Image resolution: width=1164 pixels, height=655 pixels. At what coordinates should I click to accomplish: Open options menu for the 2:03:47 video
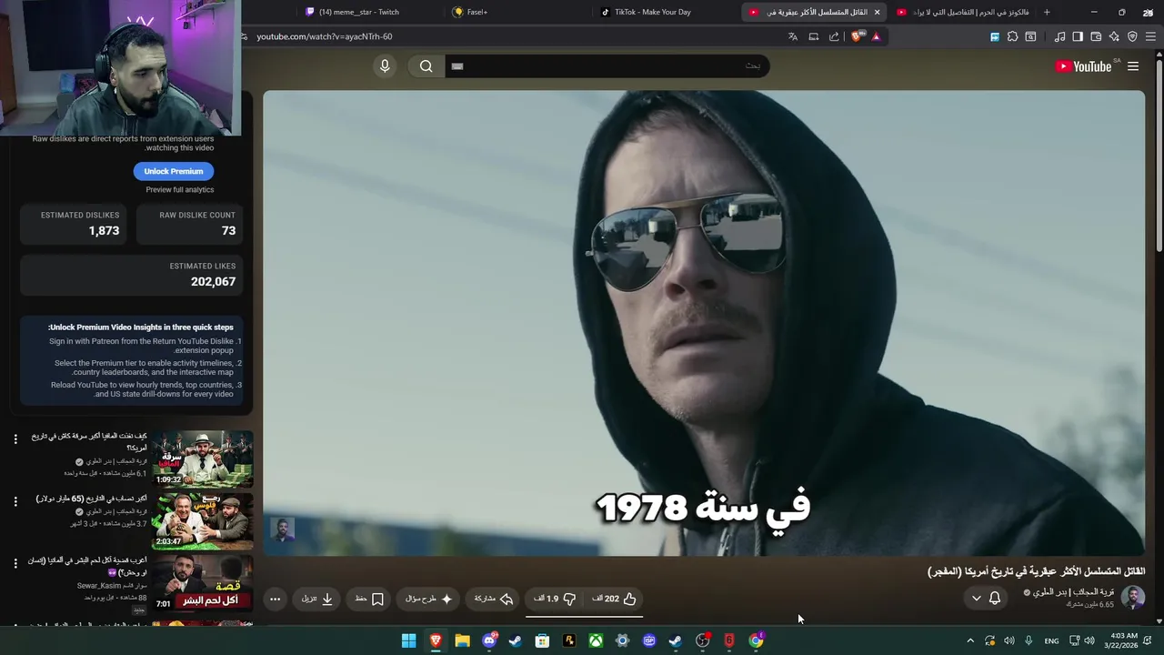click(15, 501)
